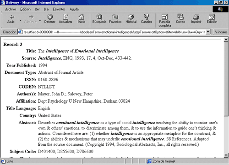
Task: Click authors 'Mayer, John D.; Salovey, Peter'
Action: [65, 94]
